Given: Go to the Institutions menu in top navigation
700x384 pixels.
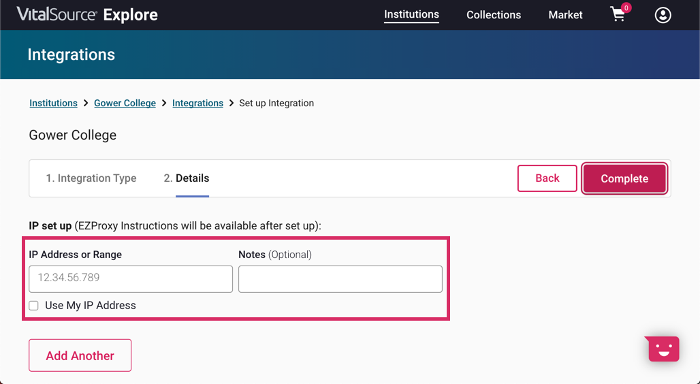Looking at the screenshot, I should pos(411,14).
